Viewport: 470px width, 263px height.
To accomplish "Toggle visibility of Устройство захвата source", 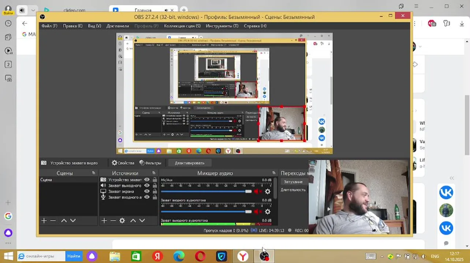I will pos(147,180).
